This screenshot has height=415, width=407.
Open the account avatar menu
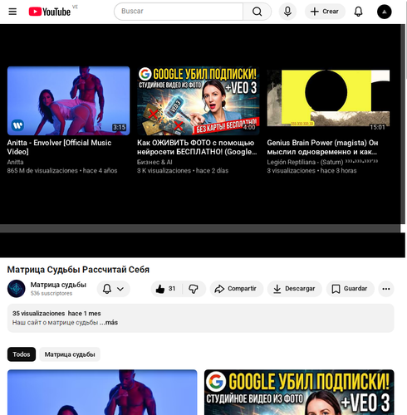[x=384, y=12]
